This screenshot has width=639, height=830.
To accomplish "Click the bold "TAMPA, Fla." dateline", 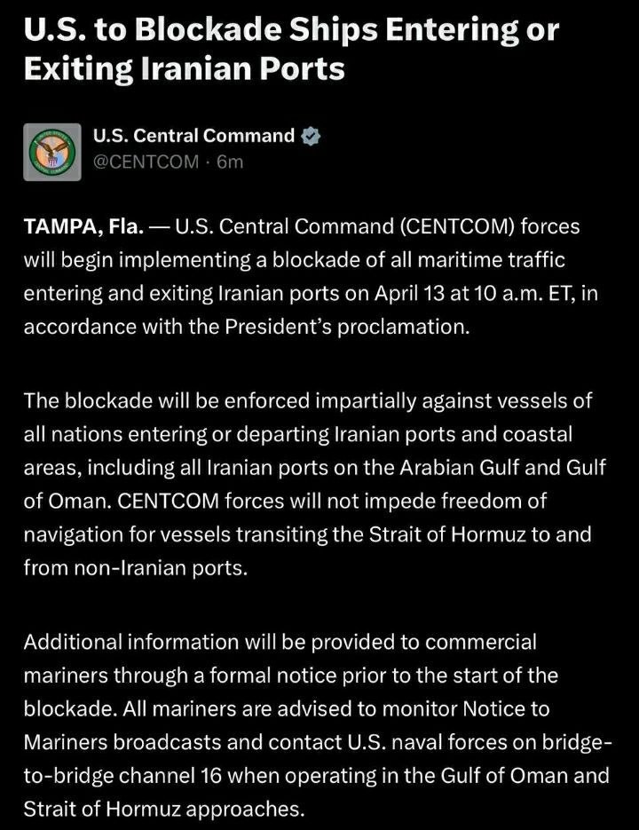I will coord(83,226).
